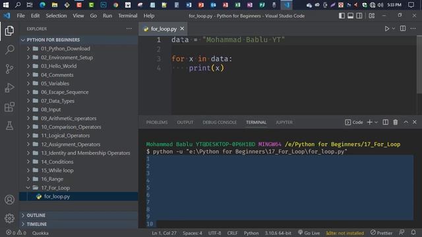Open Explorer Views and More Actions ellipsis
The image size is (422, 237).
129,28
